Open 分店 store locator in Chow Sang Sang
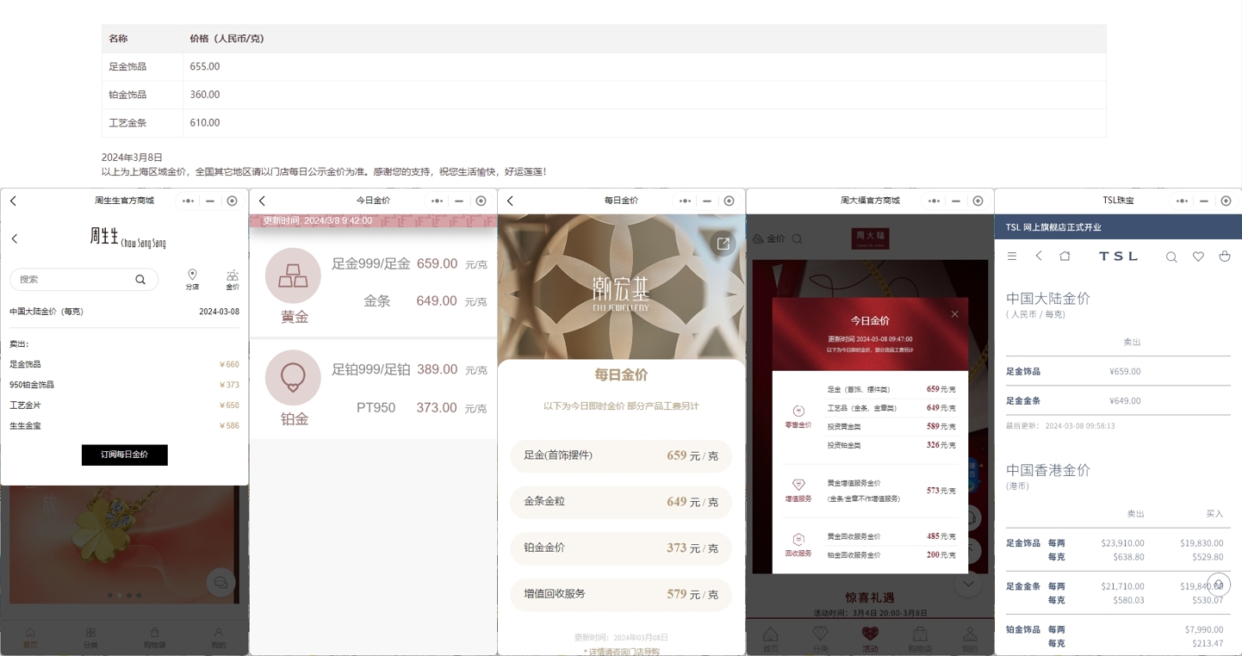Image resolution: width=1242 pixels, height=656 pixels. pyautogui.click(x=192, y=279)
